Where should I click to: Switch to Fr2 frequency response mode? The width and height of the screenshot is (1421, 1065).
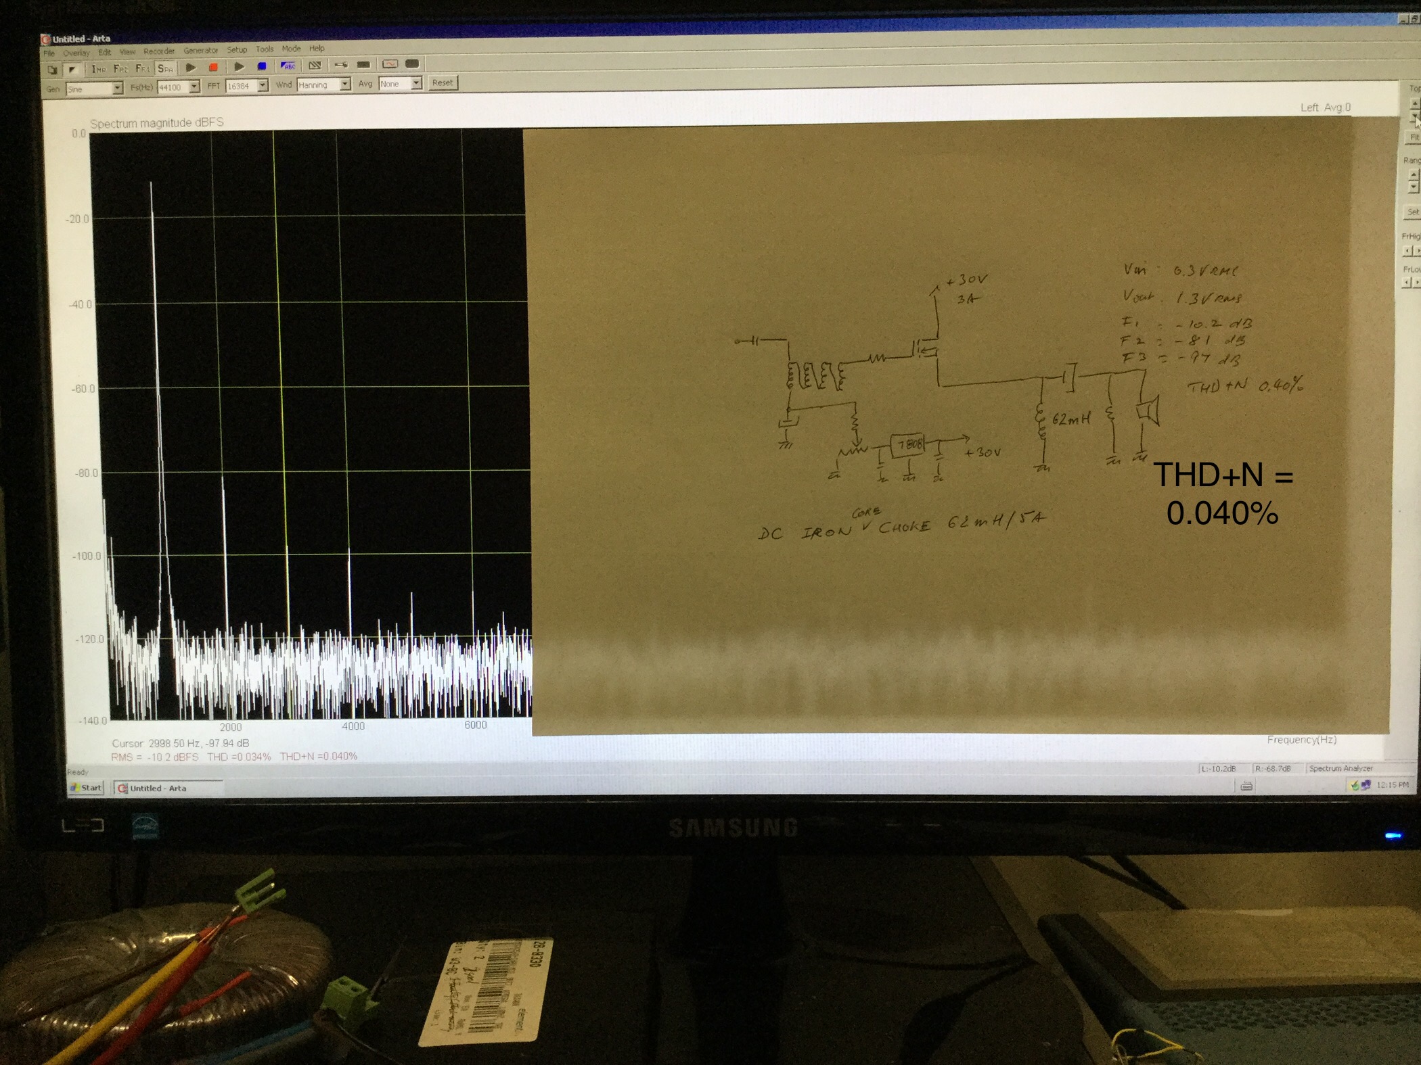tap(121, 69)
